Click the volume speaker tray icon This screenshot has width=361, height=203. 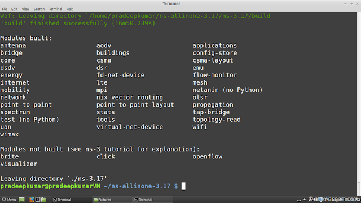pyautogui.click(x=315, y=200)
